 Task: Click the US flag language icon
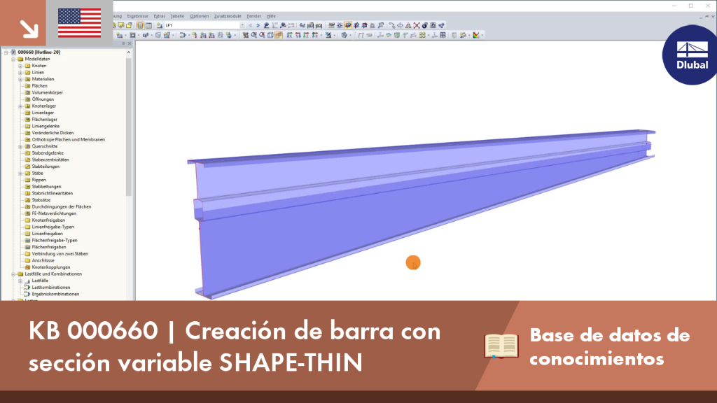click(80, 23)
